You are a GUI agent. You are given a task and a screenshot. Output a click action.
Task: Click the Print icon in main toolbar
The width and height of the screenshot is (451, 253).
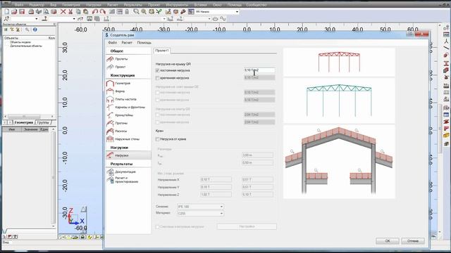[x=31, y=12]
